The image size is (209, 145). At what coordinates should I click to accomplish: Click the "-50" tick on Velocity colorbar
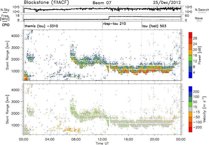[x=196, y=117]
